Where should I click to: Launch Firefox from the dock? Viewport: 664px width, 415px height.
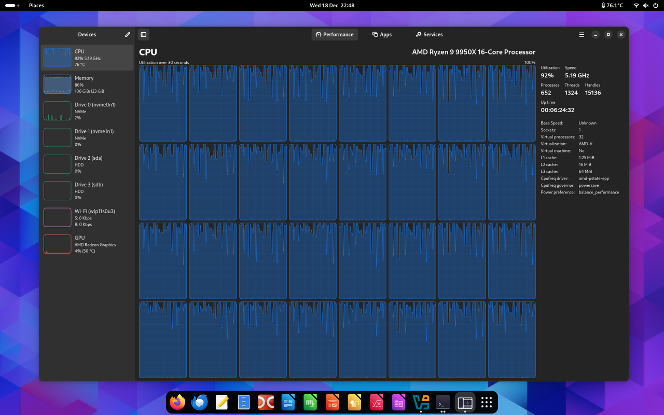click(x=177, y=402)
